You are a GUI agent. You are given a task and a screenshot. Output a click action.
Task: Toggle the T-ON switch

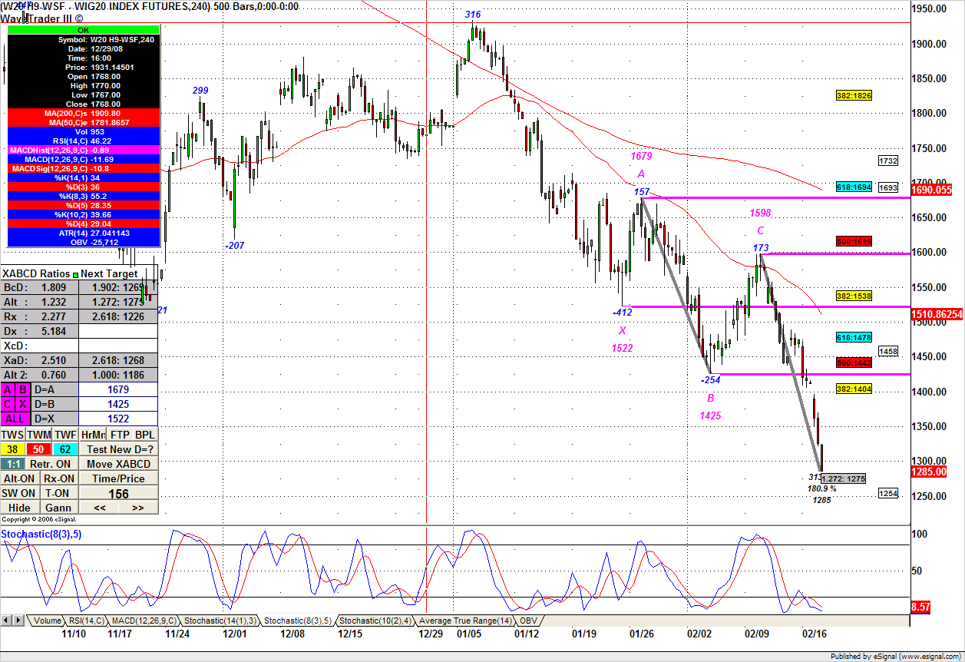point(59,493)
